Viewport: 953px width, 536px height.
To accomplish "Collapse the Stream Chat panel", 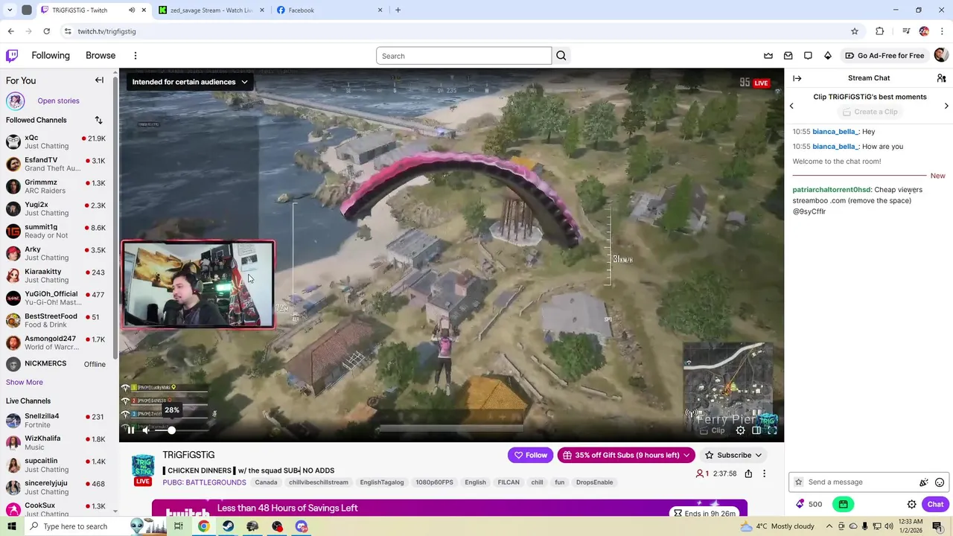I will pos(797,78).
